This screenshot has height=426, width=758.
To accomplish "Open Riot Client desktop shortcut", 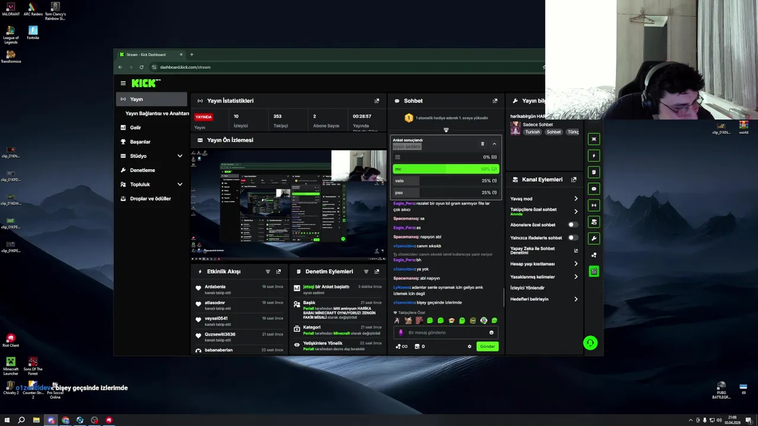I will pyautogui.click(x=11, y=340).
